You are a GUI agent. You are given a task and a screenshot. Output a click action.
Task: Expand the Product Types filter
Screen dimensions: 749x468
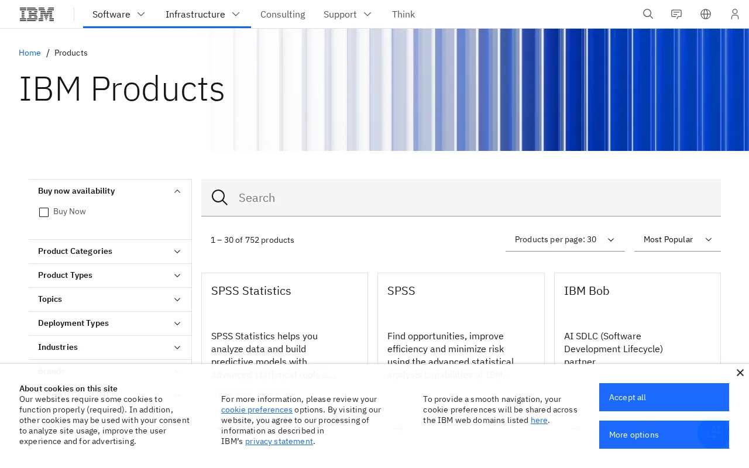[110, 276]
